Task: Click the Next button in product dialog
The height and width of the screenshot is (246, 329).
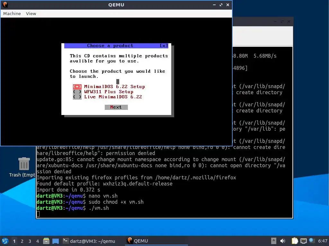Action: 116,107
